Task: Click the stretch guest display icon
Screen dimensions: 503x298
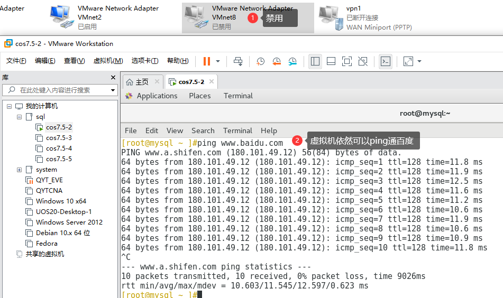Action: [408, 61]
